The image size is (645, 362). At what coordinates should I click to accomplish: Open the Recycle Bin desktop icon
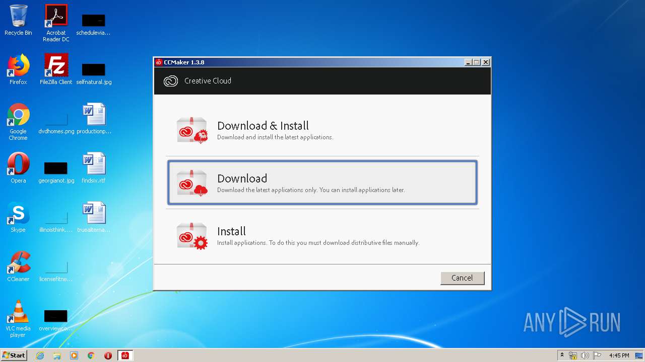point(18,20)
